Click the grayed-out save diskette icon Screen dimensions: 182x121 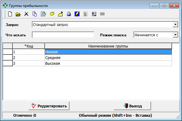click(86, 14)
